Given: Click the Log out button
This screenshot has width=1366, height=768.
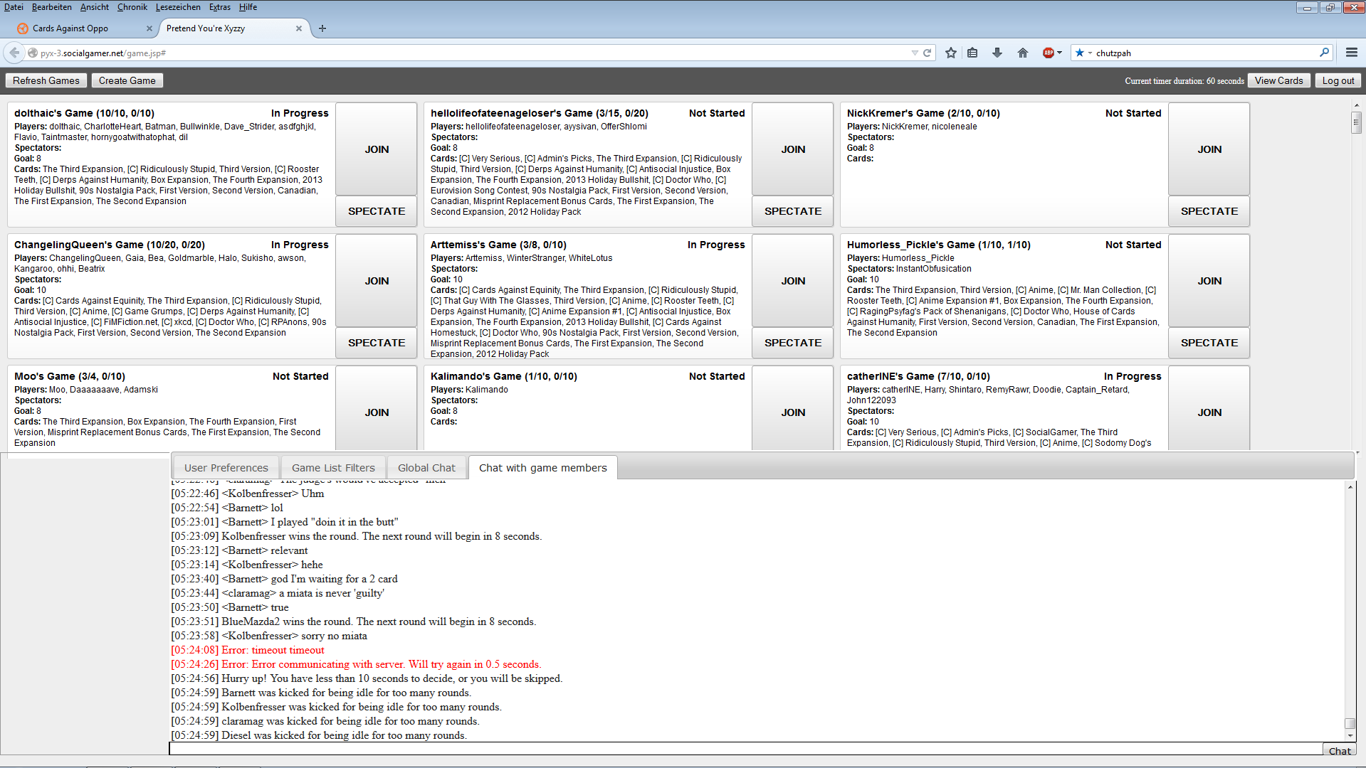Looking at the screenshot, I should pos(1338,80).
